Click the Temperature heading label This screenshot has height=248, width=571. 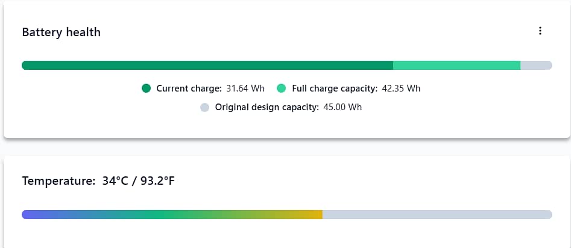point(58,181)
